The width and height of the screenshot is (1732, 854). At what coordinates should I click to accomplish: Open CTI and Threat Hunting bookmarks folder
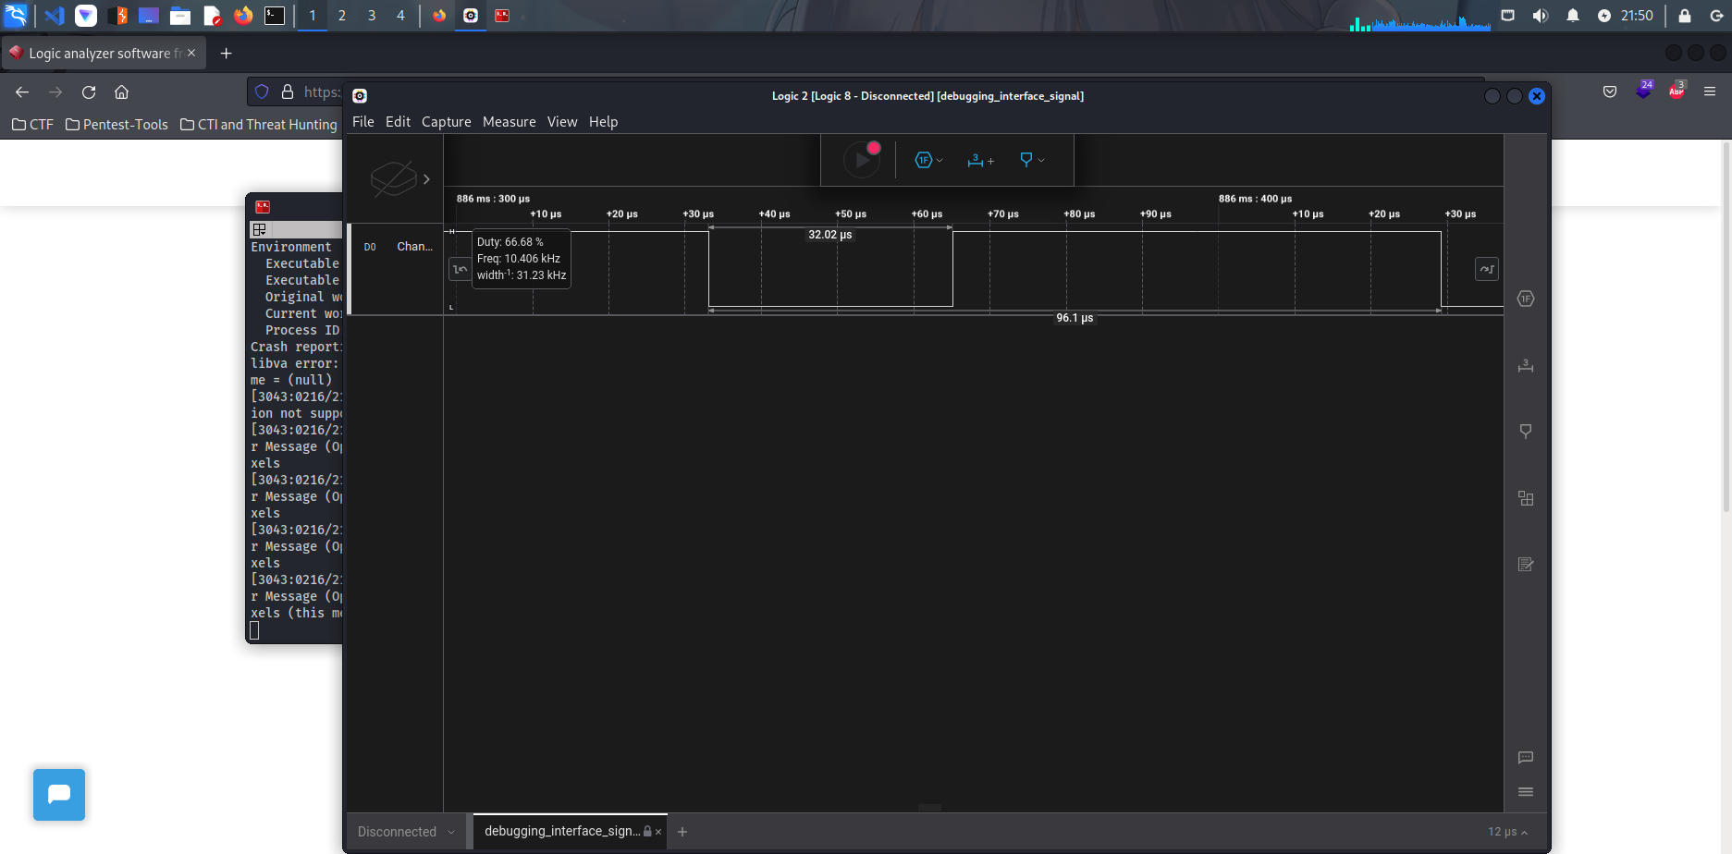click(x=259, y=125)
